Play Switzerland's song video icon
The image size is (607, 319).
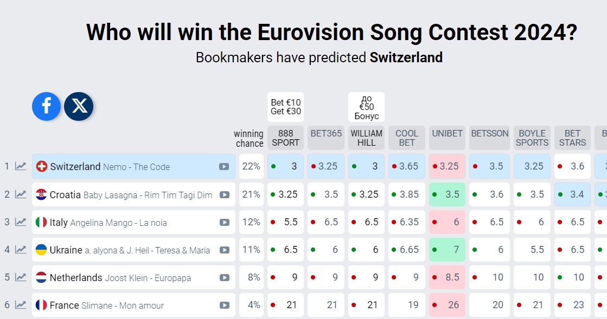click(x=224, y=167)
